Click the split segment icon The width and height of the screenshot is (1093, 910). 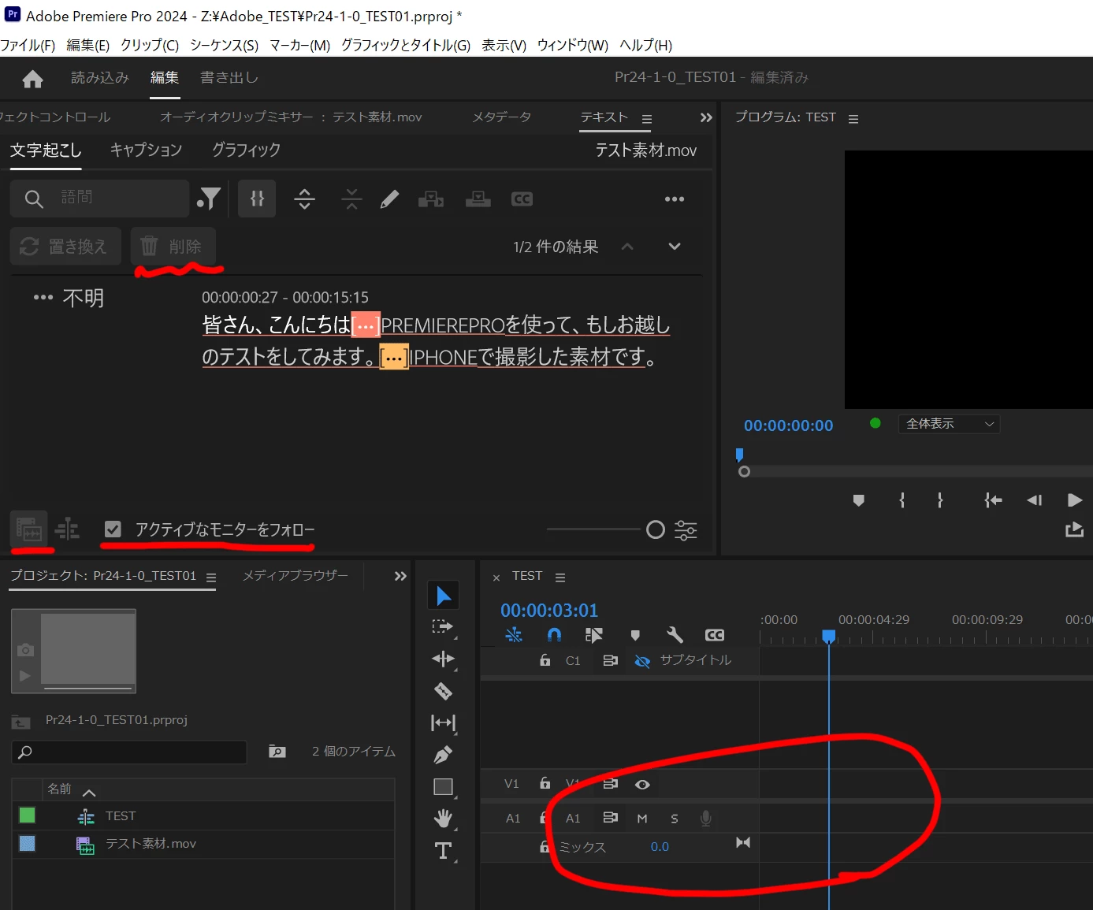(x=305, y=199)
